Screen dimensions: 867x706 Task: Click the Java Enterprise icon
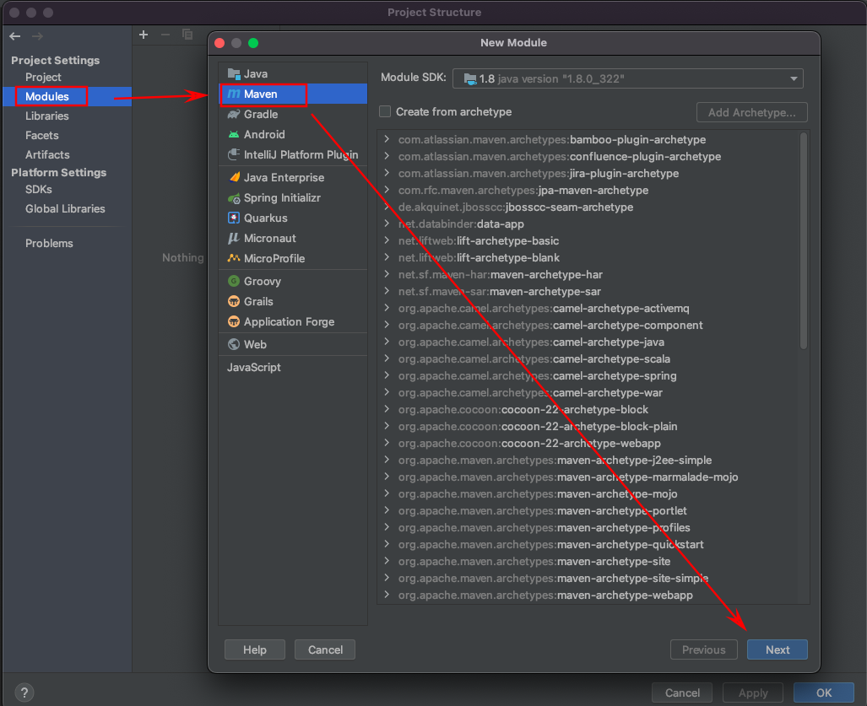click(x=234, y=177)
